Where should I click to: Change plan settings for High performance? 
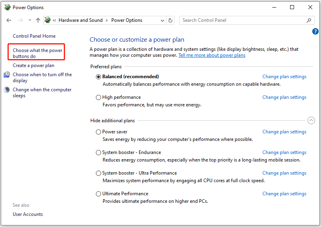click(285, 97)
